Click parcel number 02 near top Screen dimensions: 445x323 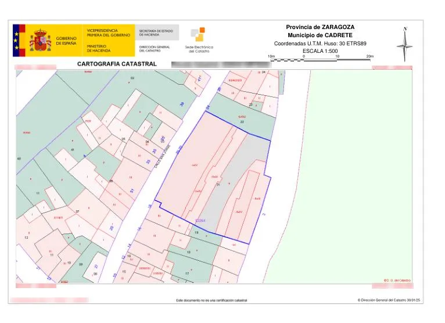[132, 78]
